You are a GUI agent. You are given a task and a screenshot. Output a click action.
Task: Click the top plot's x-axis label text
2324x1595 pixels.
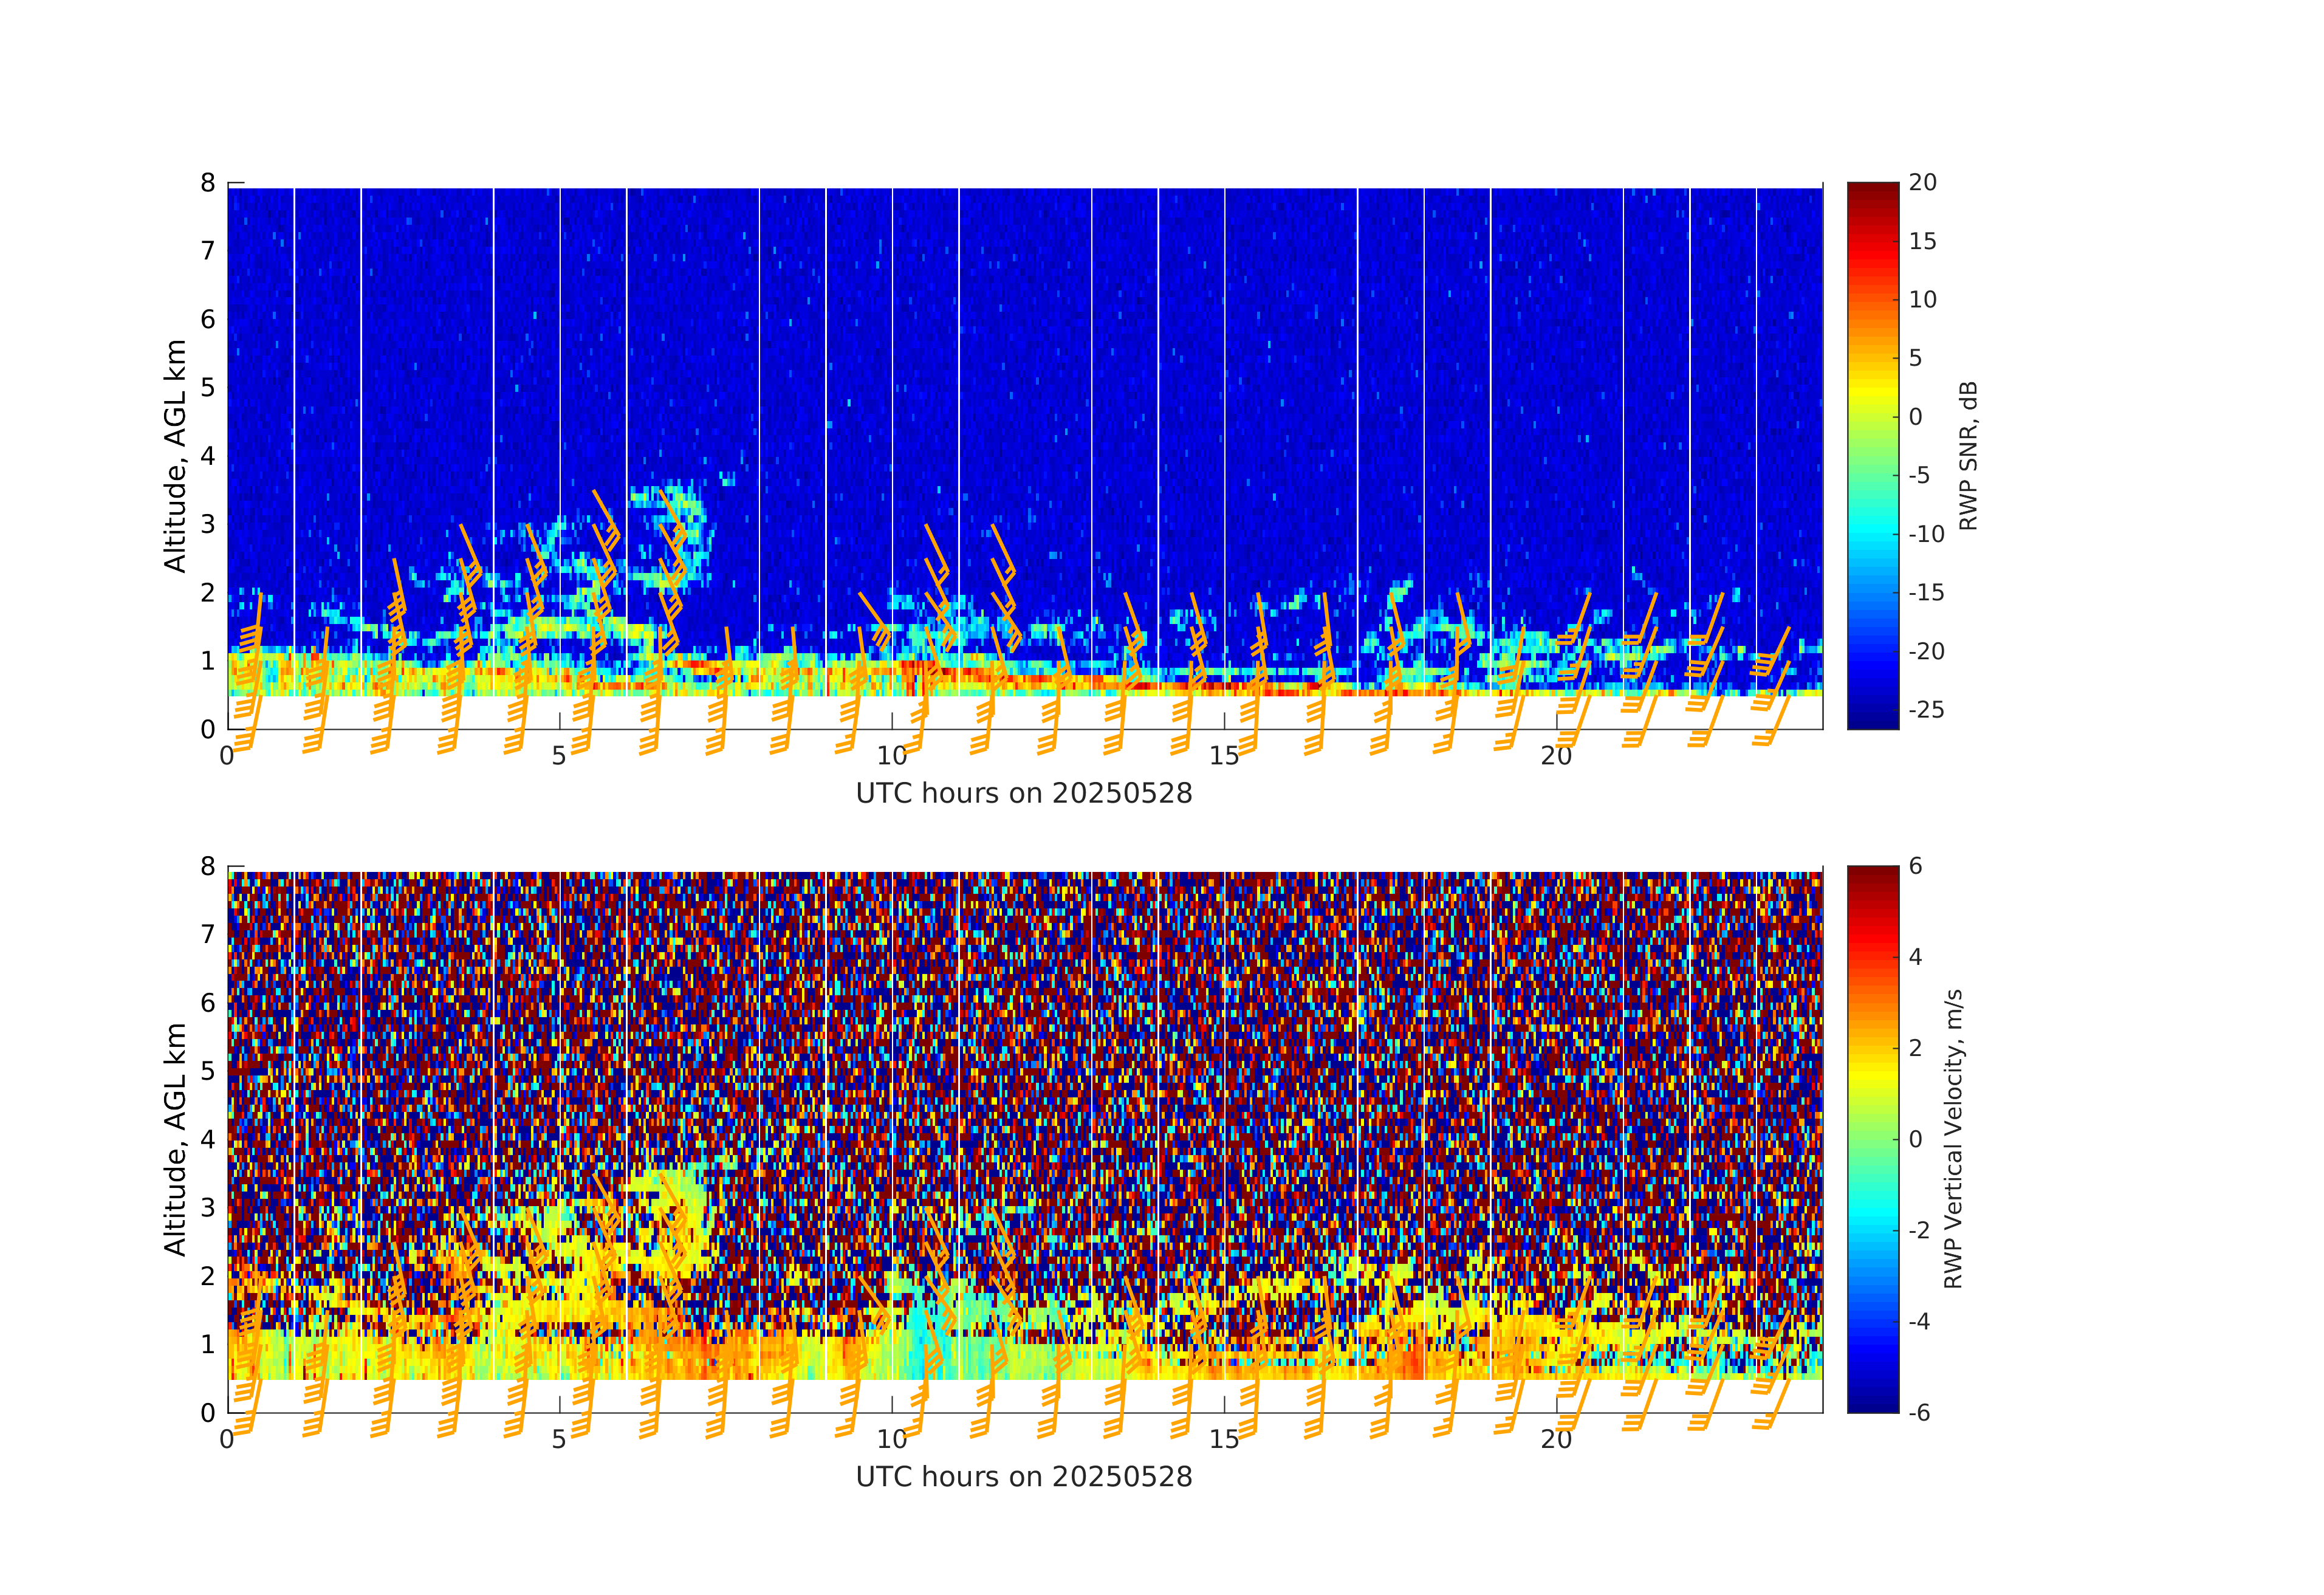1023,793
